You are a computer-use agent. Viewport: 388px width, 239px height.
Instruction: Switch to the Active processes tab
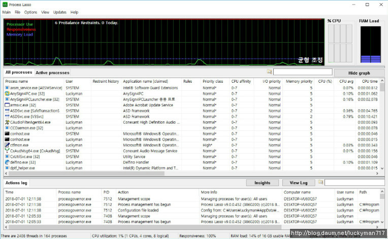click(52, 73)
